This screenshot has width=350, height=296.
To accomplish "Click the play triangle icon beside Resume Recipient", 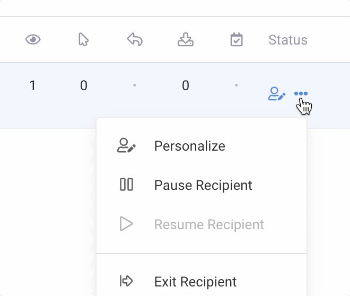I will point(126,224).
